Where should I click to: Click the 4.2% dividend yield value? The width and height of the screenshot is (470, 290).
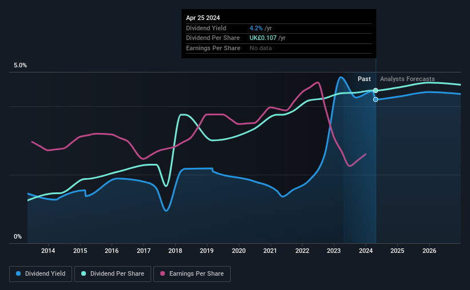click(x=256, y=28)
